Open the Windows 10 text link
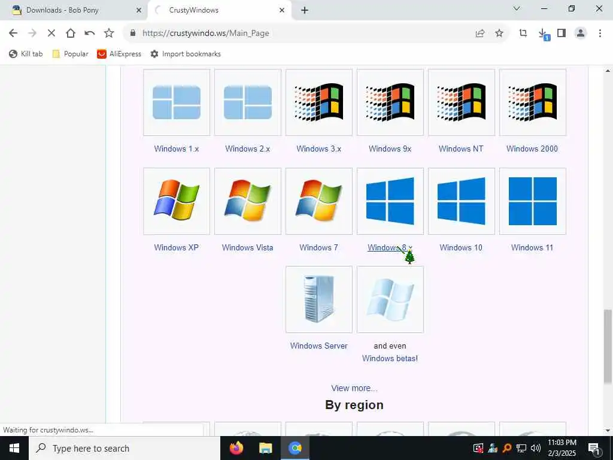The width and height of the screenshot is (613, 460). (461, 247)
